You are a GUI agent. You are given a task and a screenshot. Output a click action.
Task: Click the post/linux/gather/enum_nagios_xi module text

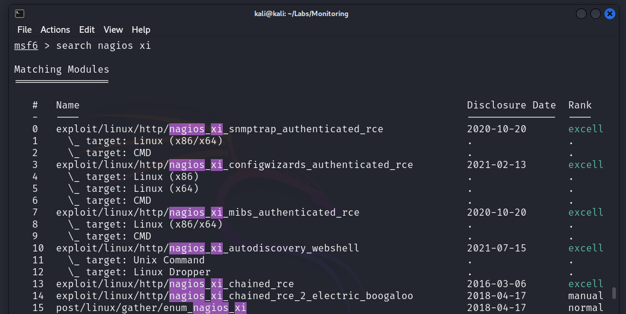coord(151,308)
